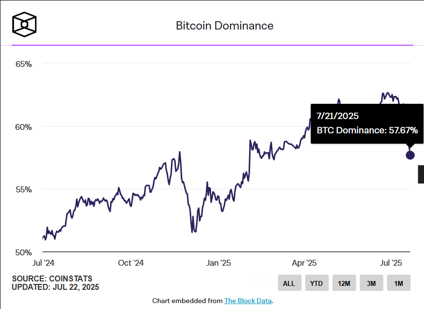Select the 3M time range
The height and width of the screenshot is (309, 424).
pyautogui.click(x=371, y=282)
